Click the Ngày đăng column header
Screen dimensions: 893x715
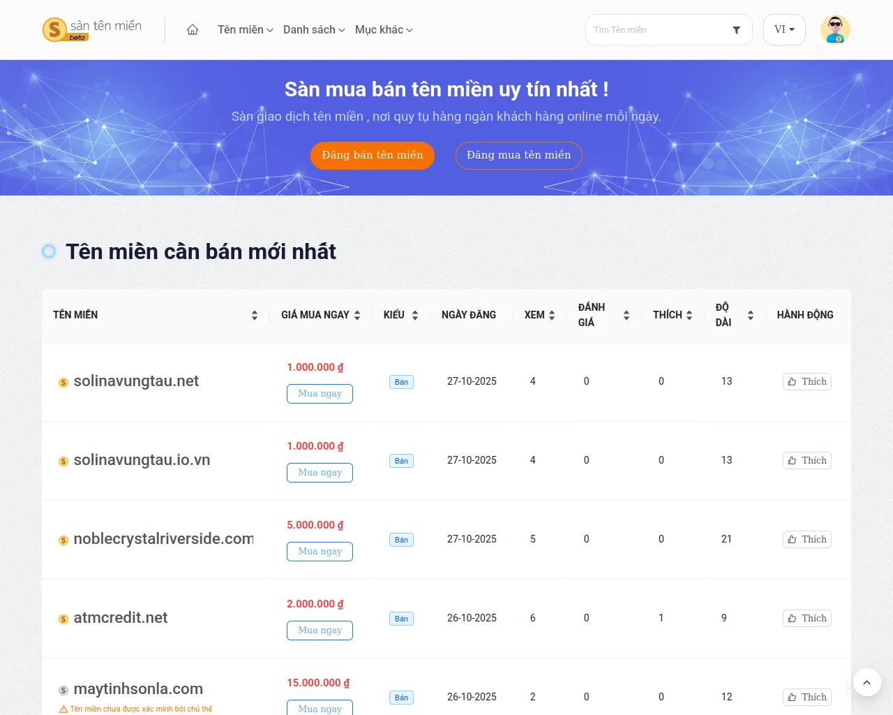(x=469, y=315)
